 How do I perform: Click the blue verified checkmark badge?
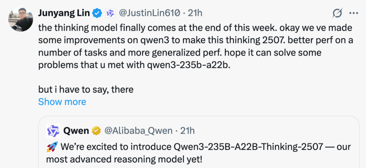coord(97,14)
